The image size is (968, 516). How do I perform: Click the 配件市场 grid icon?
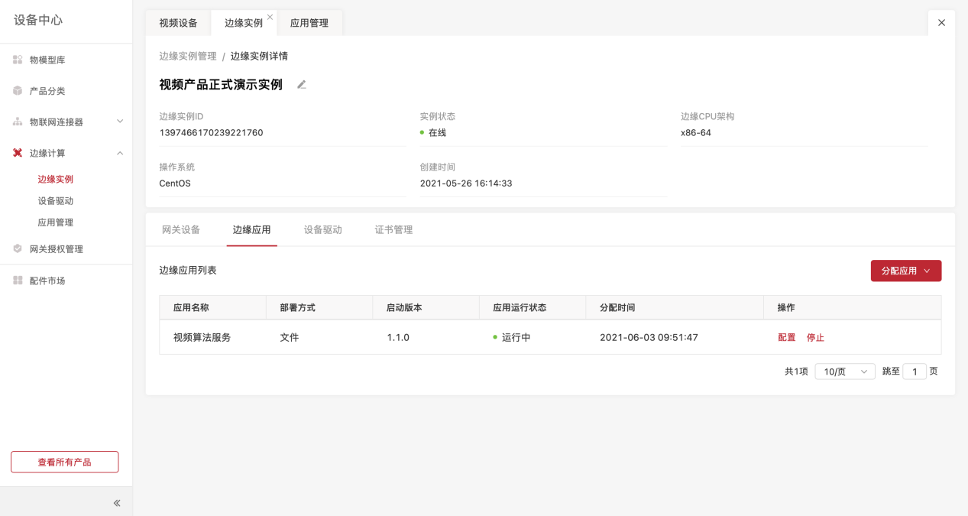[18, 281]
